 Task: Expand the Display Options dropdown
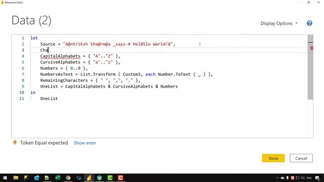click(279, 23)
